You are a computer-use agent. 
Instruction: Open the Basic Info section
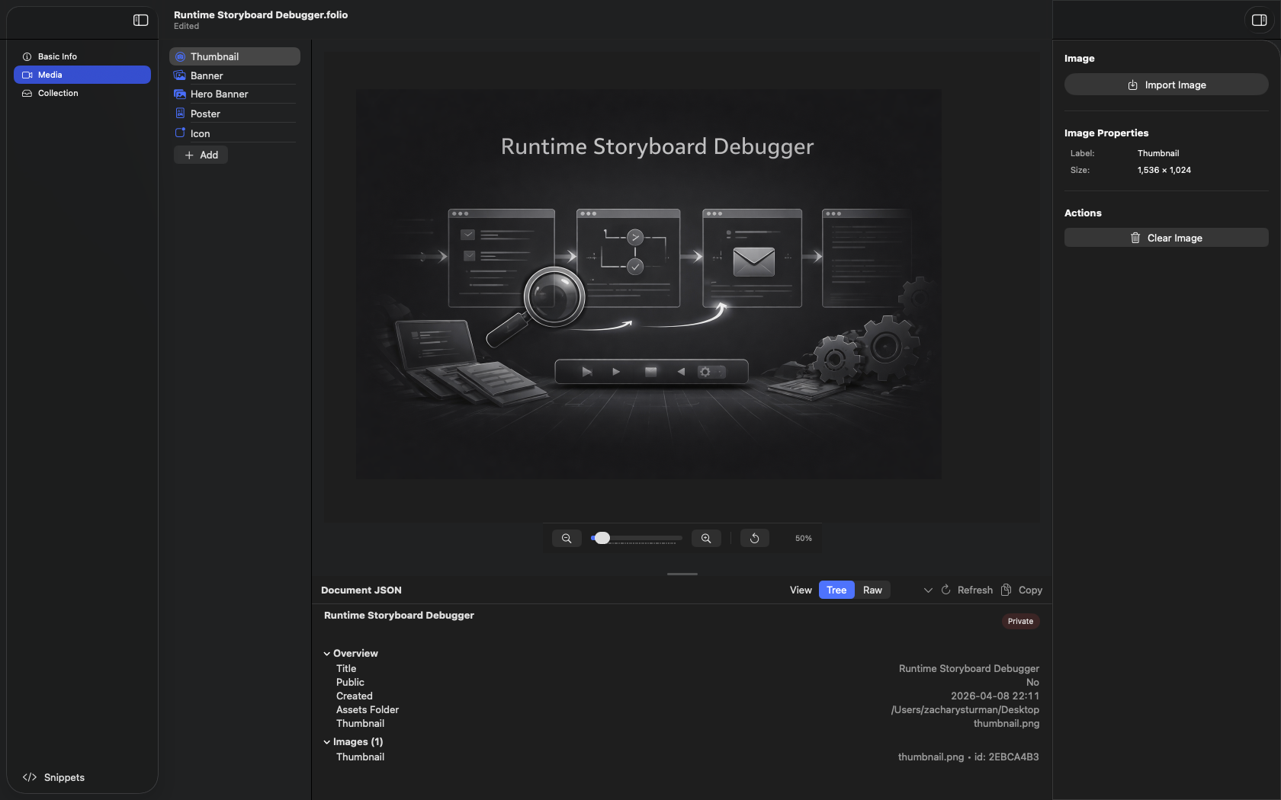57,56
